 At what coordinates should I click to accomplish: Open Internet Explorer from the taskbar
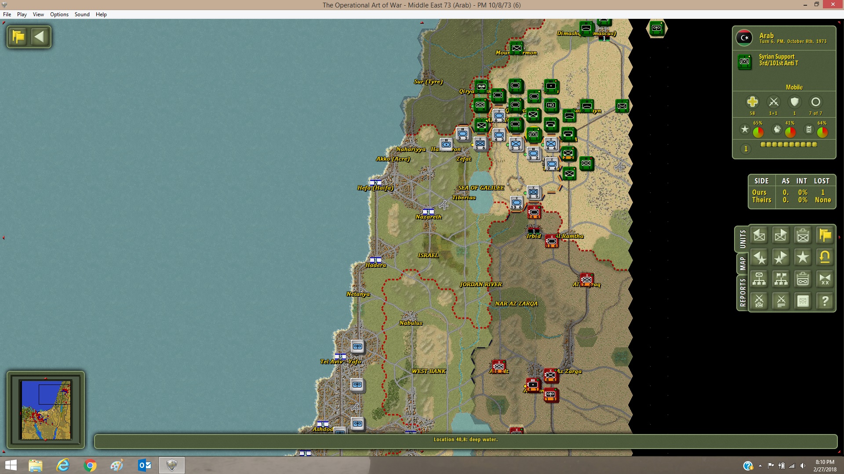pyautogui.click(x=63, y=465)
